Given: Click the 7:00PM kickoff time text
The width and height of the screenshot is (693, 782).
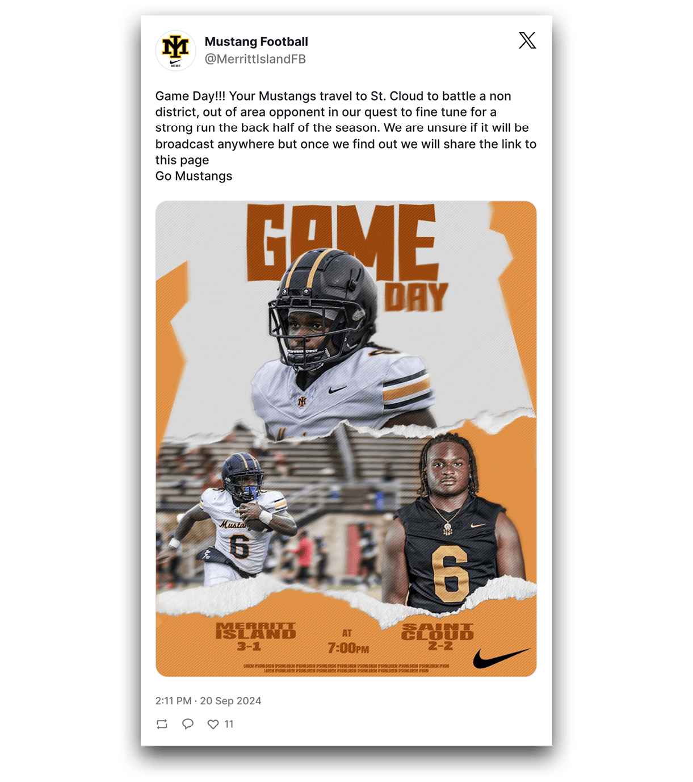Looking at the screenshot, I should (x=348, y=648).
